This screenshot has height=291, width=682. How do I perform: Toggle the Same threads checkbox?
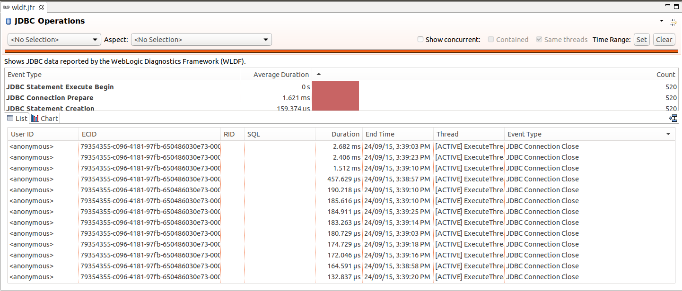539,40
